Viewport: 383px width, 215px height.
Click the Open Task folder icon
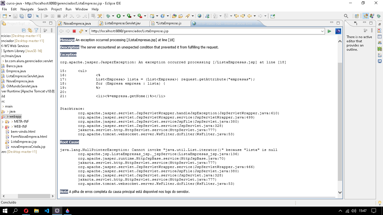click(181, 16)
